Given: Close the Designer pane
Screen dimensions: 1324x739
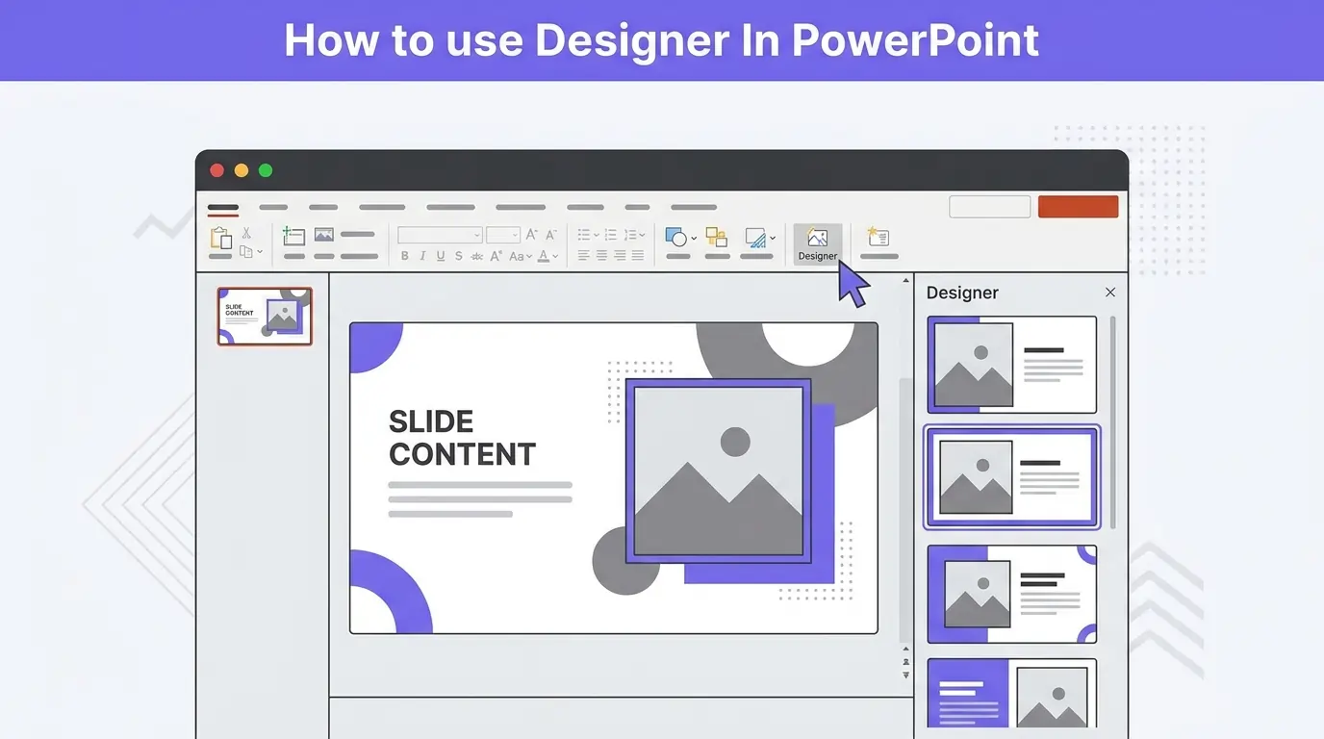Looking at the screenshot, I should coord(1110,293).
